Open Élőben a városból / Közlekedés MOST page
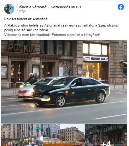 pyautogui.click(x=49, y=7)
